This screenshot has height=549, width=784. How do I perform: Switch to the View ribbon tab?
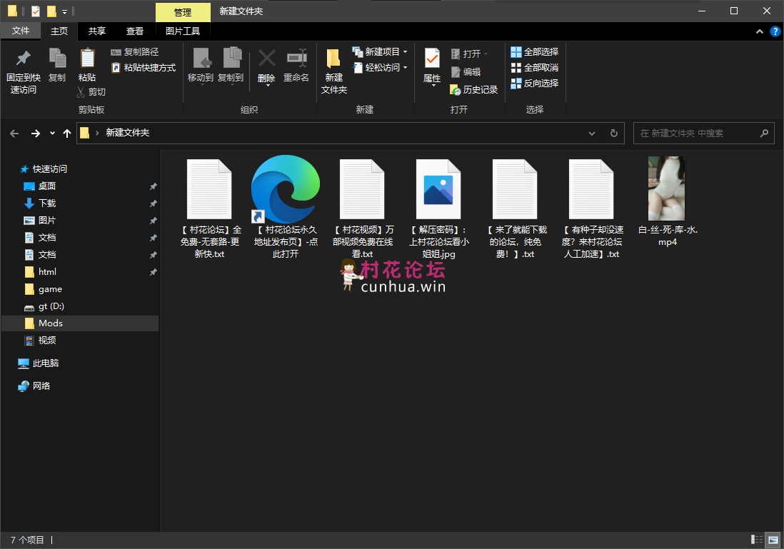tap(134, 31)
